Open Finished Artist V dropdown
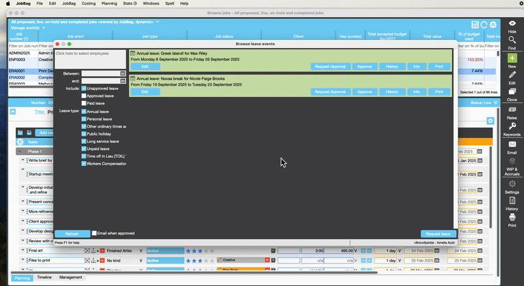 coord(141,251)
